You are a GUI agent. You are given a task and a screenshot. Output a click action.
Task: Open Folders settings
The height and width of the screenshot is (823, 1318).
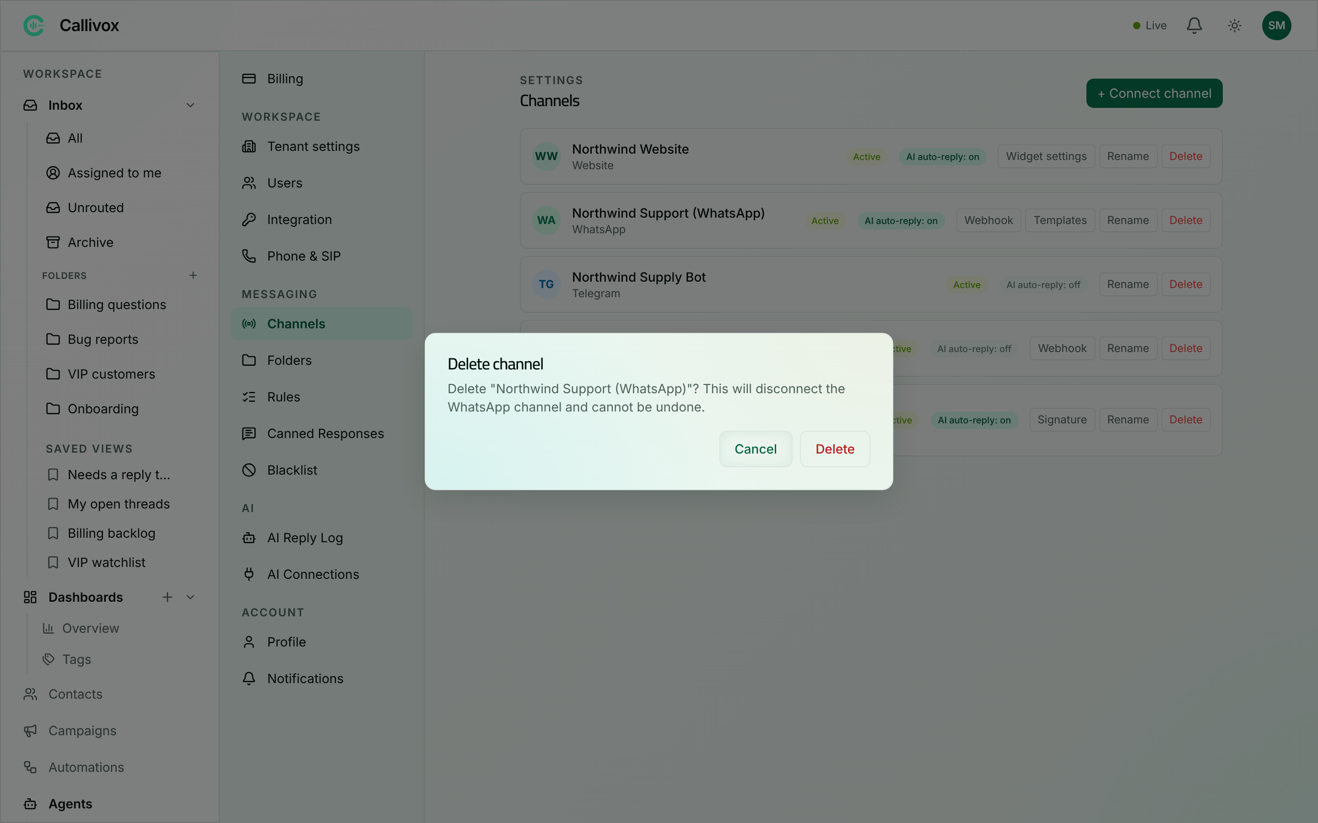coord(321,360)
